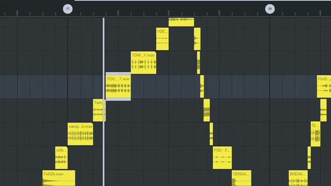Select the BREAK... audio clip

point(298,178)
